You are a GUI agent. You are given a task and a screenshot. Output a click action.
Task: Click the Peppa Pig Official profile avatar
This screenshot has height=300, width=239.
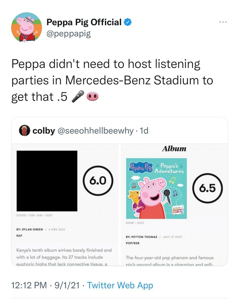[27, 28]
